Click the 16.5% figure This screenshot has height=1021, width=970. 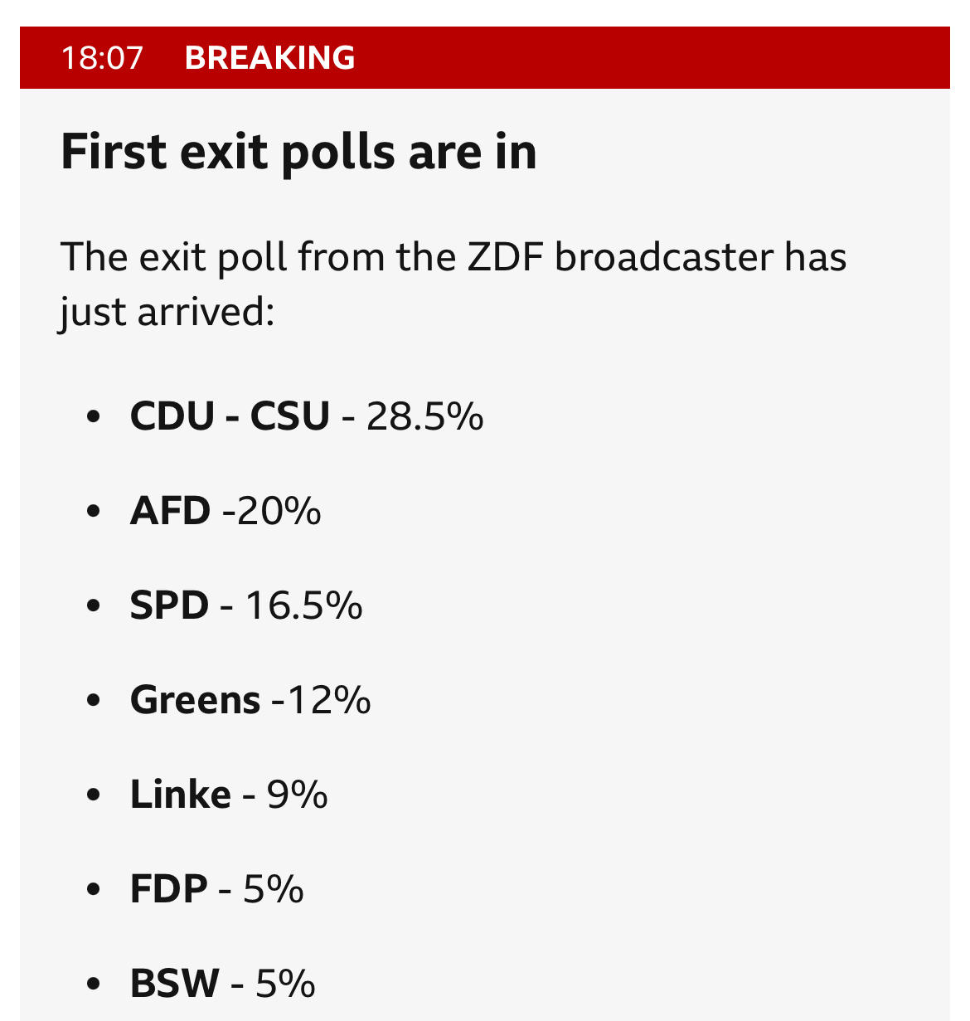303,605
